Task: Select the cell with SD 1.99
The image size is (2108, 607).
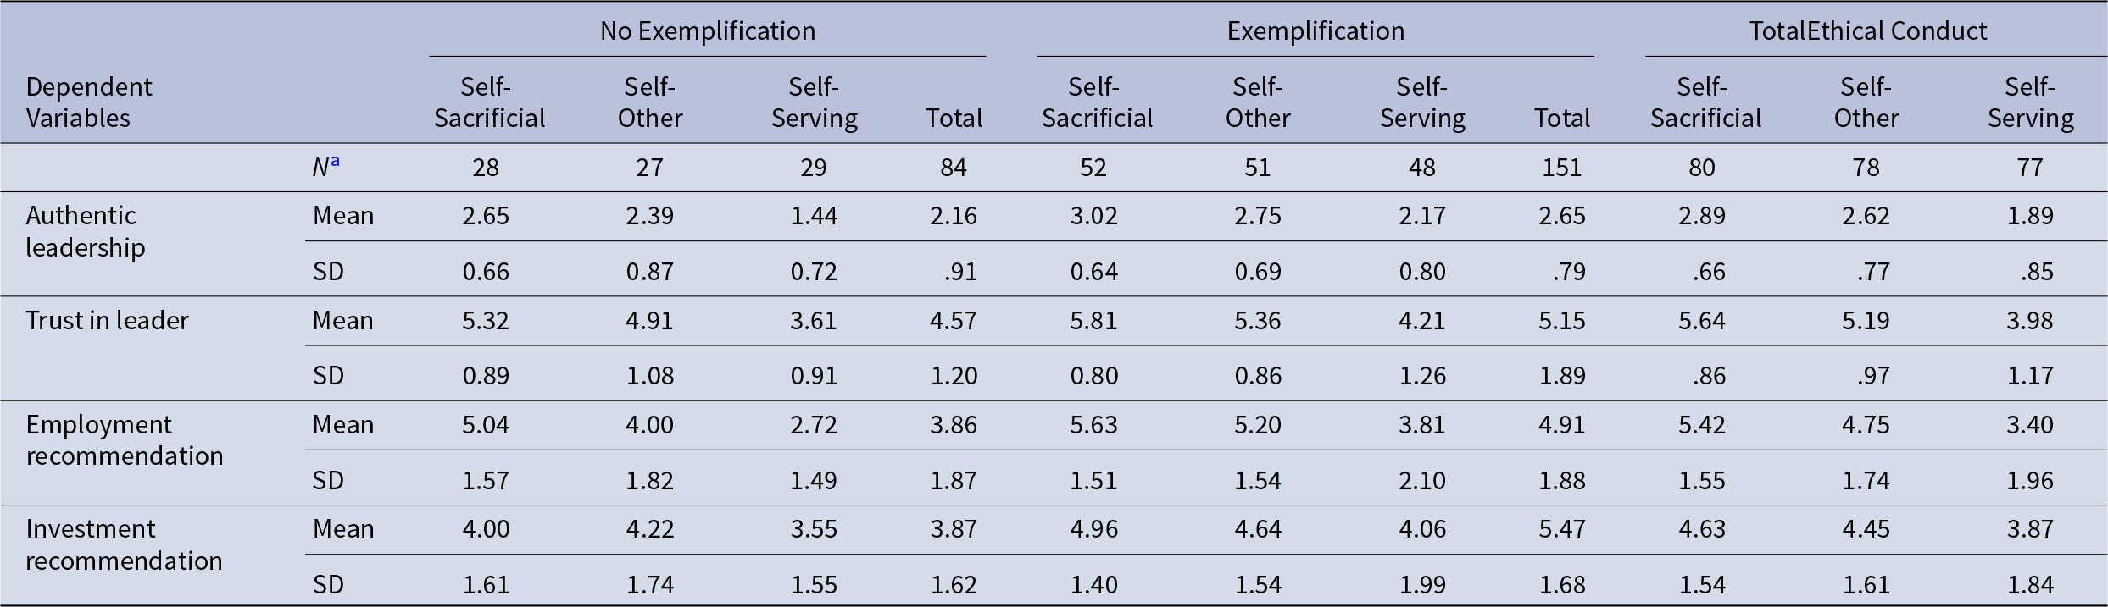Action: coord(1421,585)
